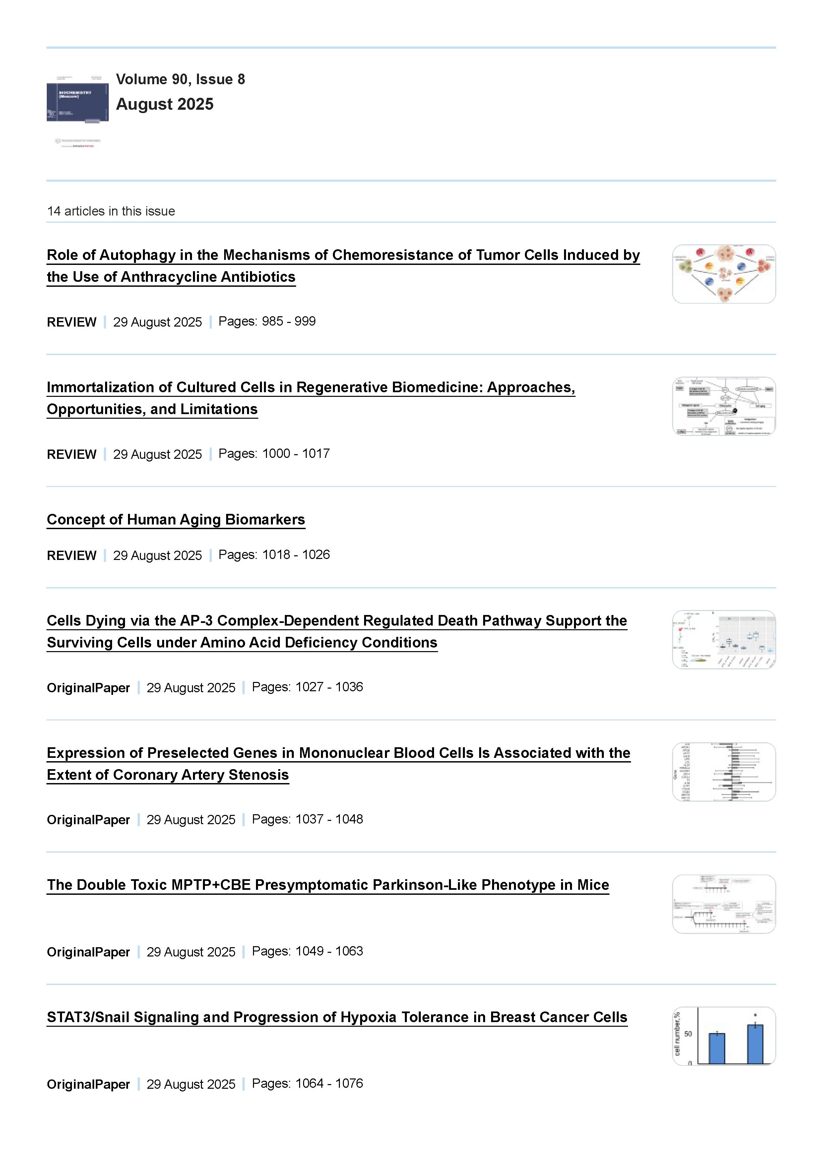Click the Pages 1064 - 1076 text
This screenshot has height=1163, width=822.
307,1083
